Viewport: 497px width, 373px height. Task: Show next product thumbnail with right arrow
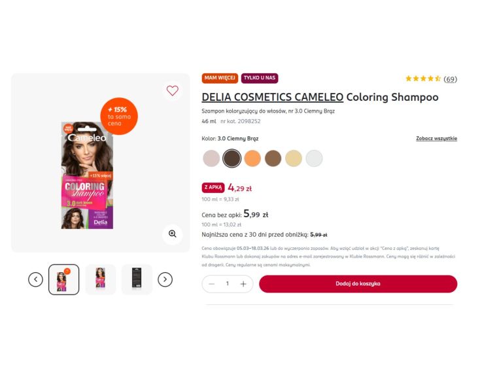tap(165, 279)
